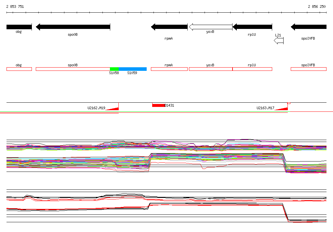
Task: Click the green S1058 segment
Action: tap(114, 69)
